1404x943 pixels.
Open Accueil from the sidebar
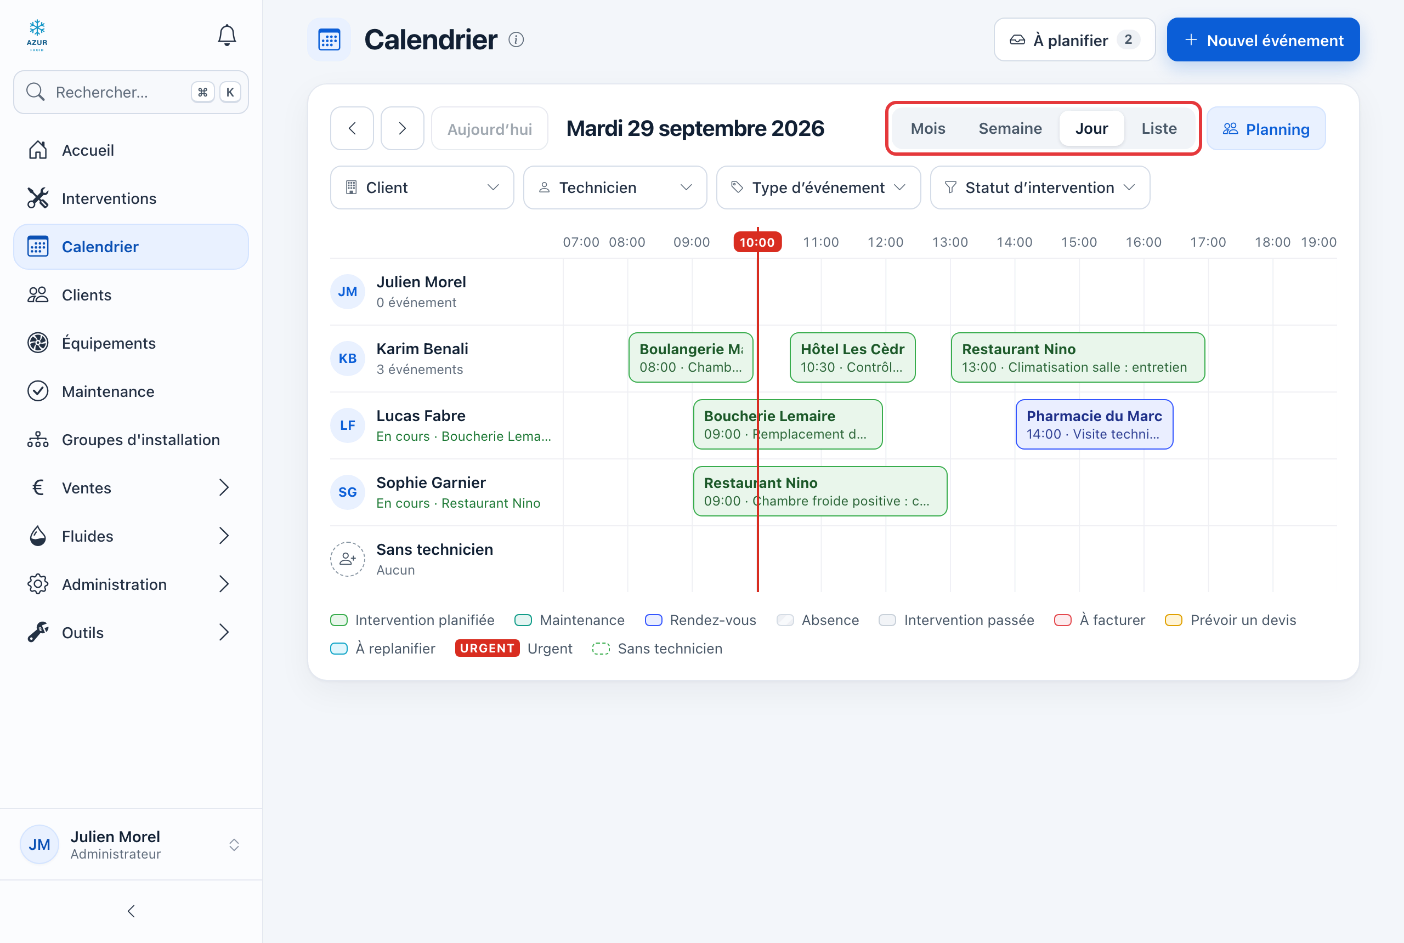(x=131, y=150)
